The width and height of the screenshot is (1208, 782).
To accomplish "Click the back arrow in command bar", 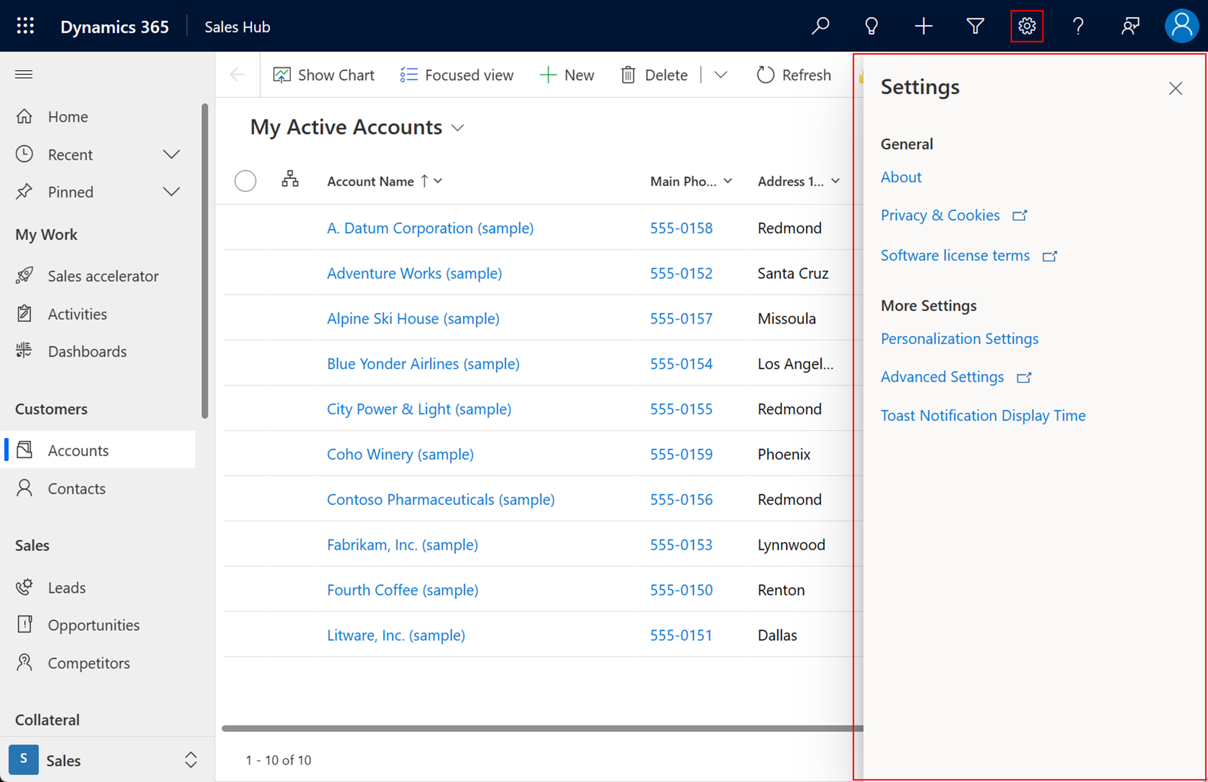I will click(237, 75).
